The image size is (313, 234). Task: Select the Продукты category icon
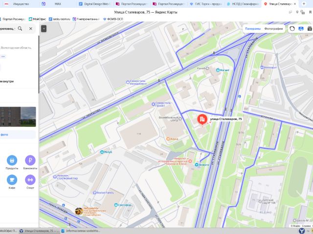[12, 160]
